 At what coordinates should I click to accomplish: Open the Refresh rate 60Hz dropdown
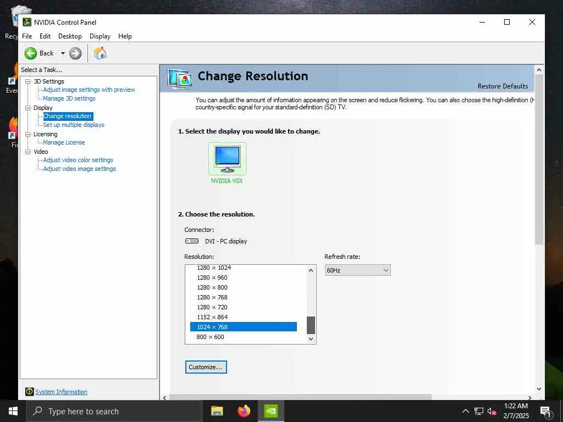(x=357, y=270)
